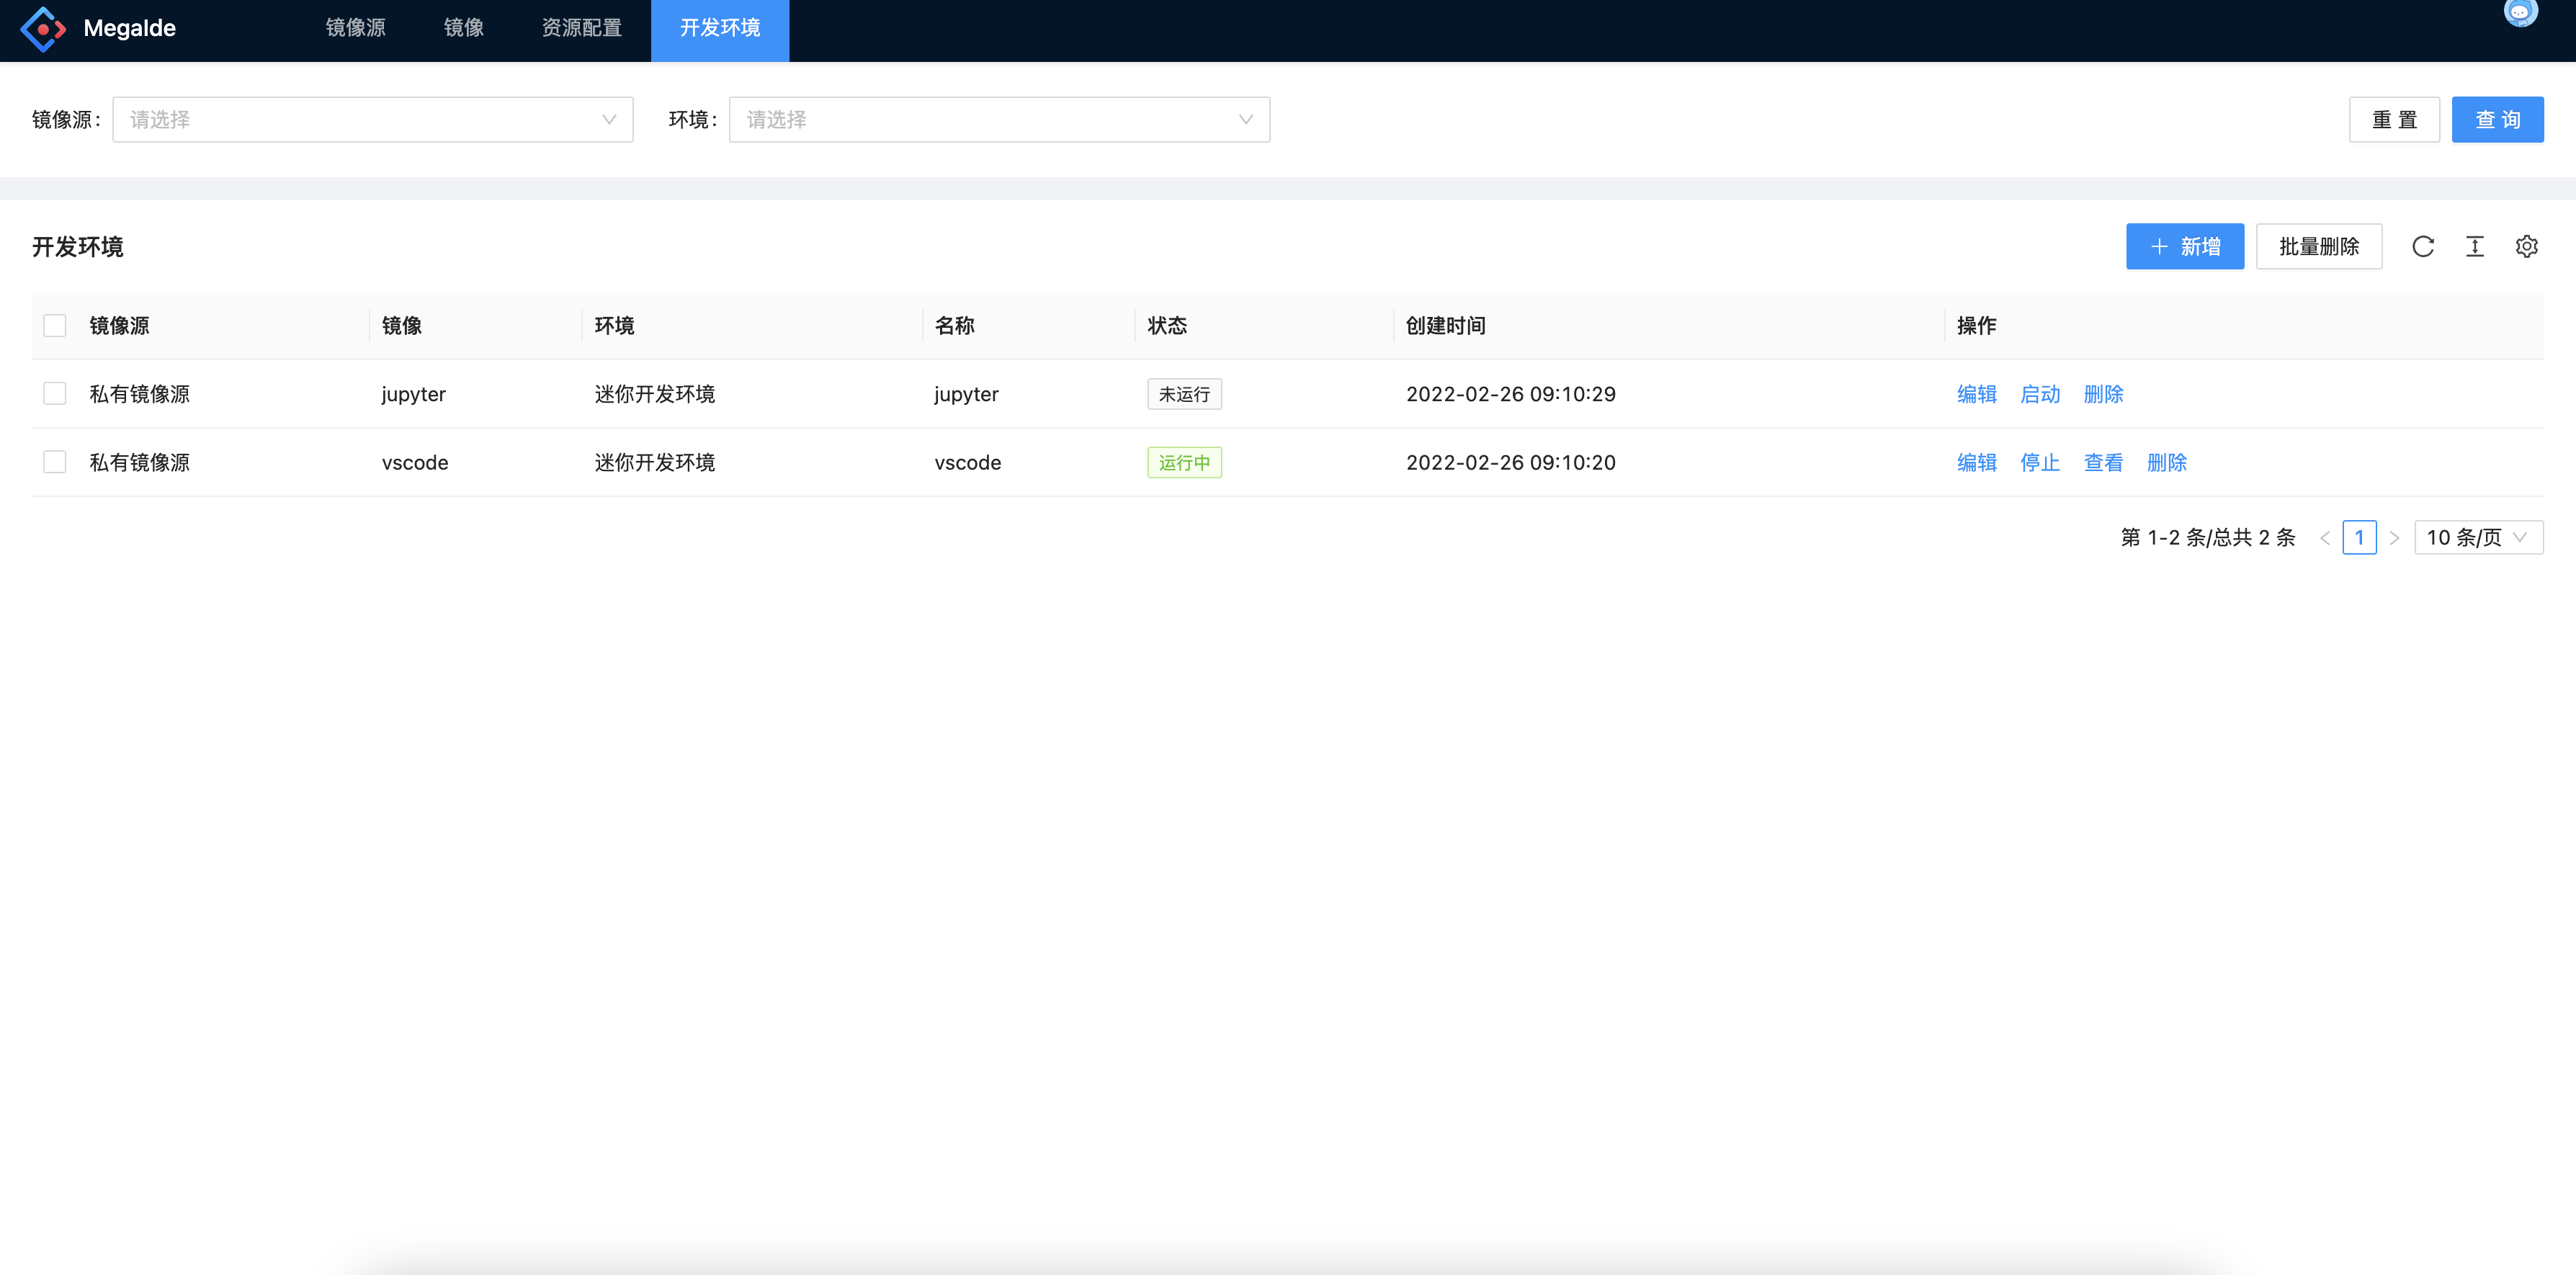This screenshot has width=2576, height=1275.
Task: Select page 1 in the pagination
Action: coord(2360,537)
